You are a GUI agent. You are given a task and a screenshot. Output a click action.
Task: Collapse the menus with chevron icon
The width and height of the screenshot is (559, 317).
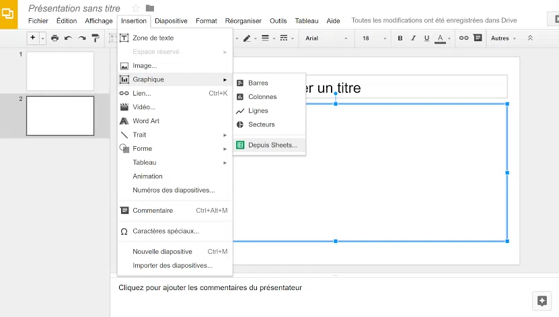click(x=530, y=38)
